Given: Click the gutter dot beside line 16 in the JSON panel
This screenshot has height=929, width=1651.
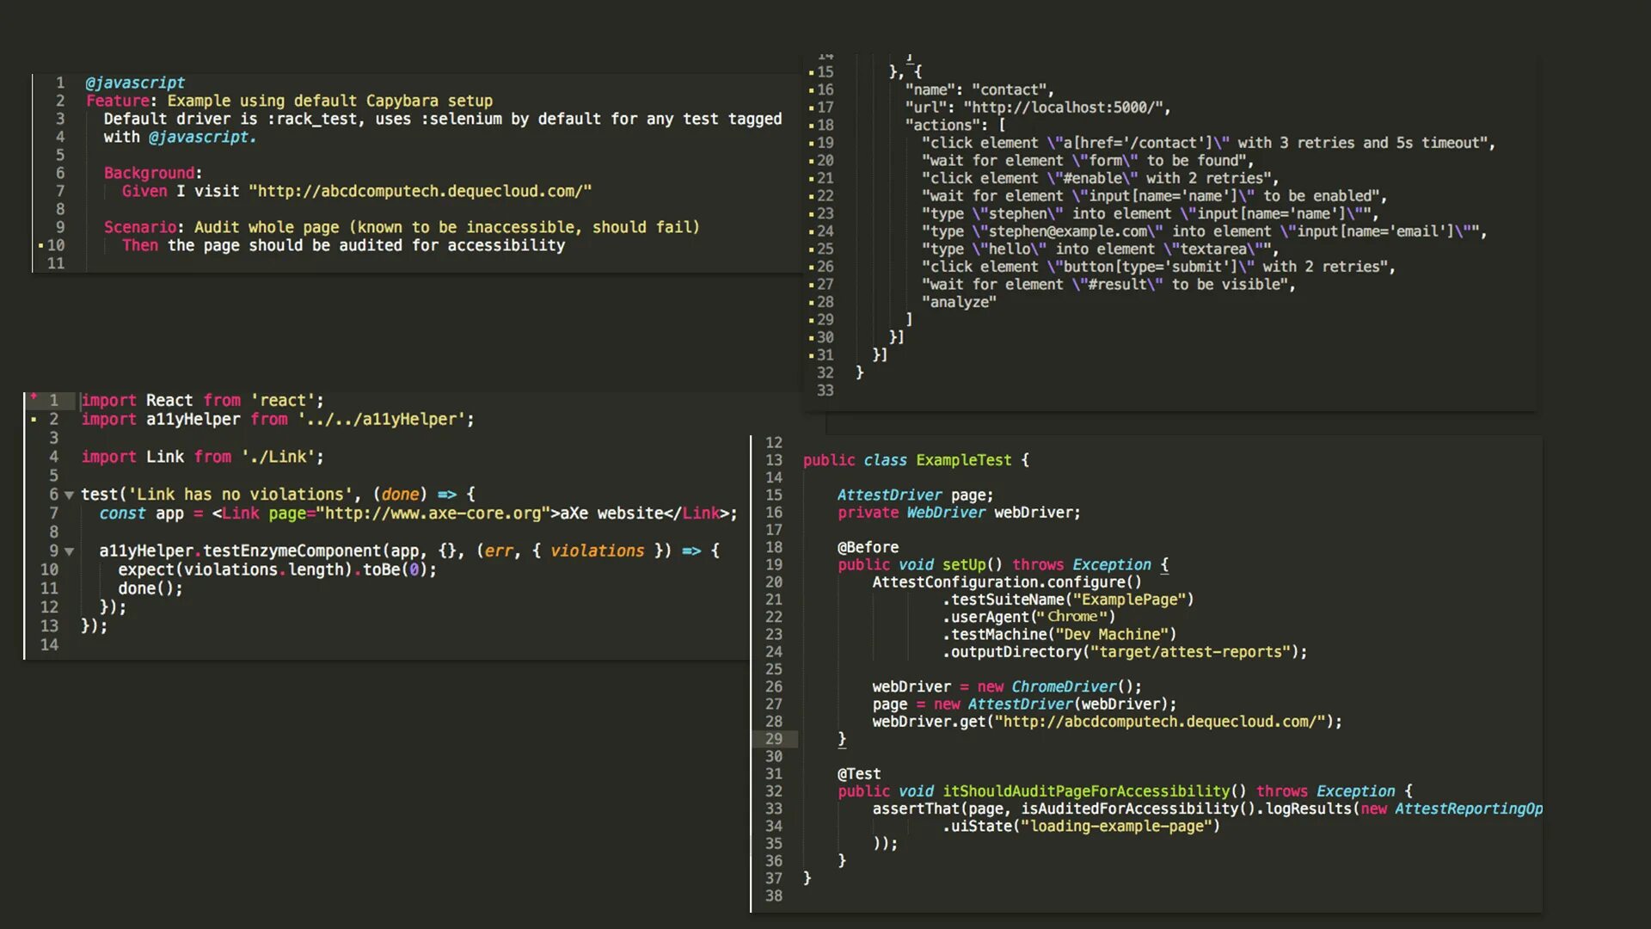Looking at the screenshot, I should [811, 90].
